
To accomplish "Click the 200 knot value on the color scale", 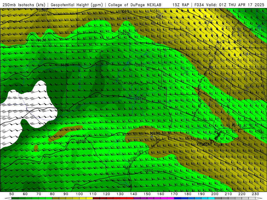I will click(x=215, y=194).
